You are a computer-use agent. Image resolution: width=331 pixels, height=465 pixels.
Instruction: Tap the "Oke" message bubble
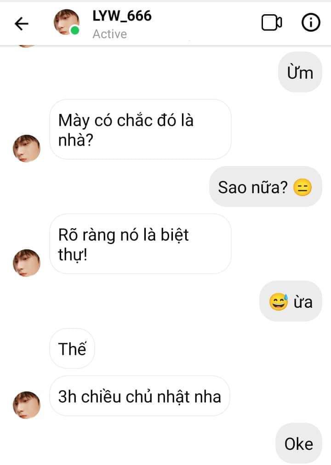(299, 444)
